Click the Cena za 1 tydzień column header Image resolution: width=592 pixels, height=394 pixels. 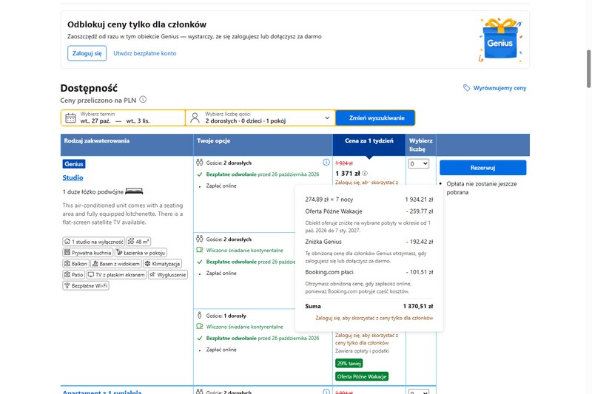point(369,145)
